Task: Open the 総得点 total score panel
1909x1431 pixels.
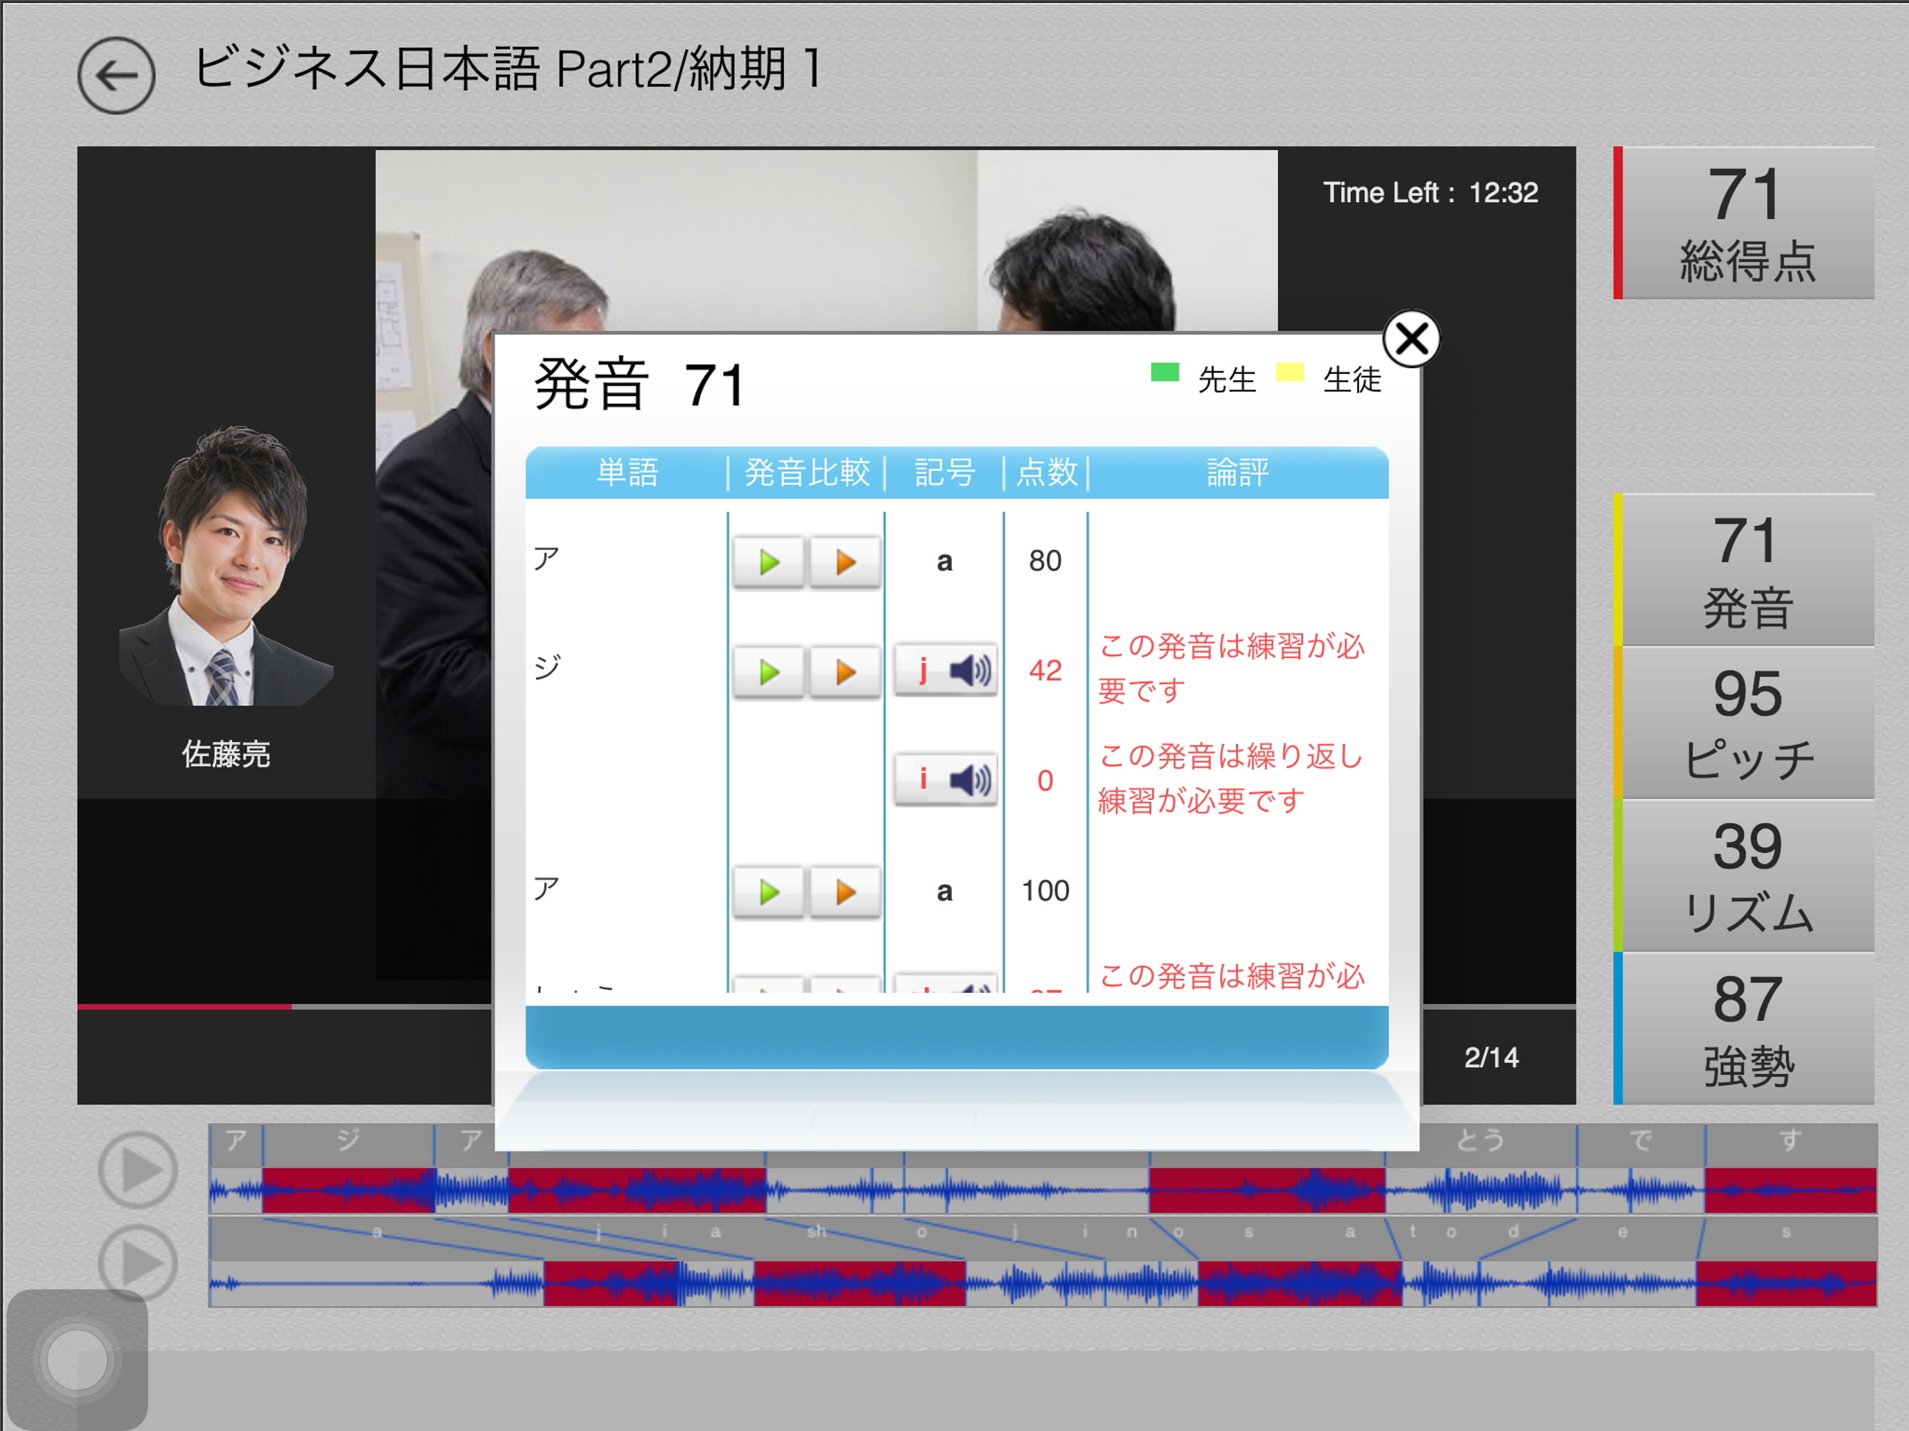Action: point(1745,224)
